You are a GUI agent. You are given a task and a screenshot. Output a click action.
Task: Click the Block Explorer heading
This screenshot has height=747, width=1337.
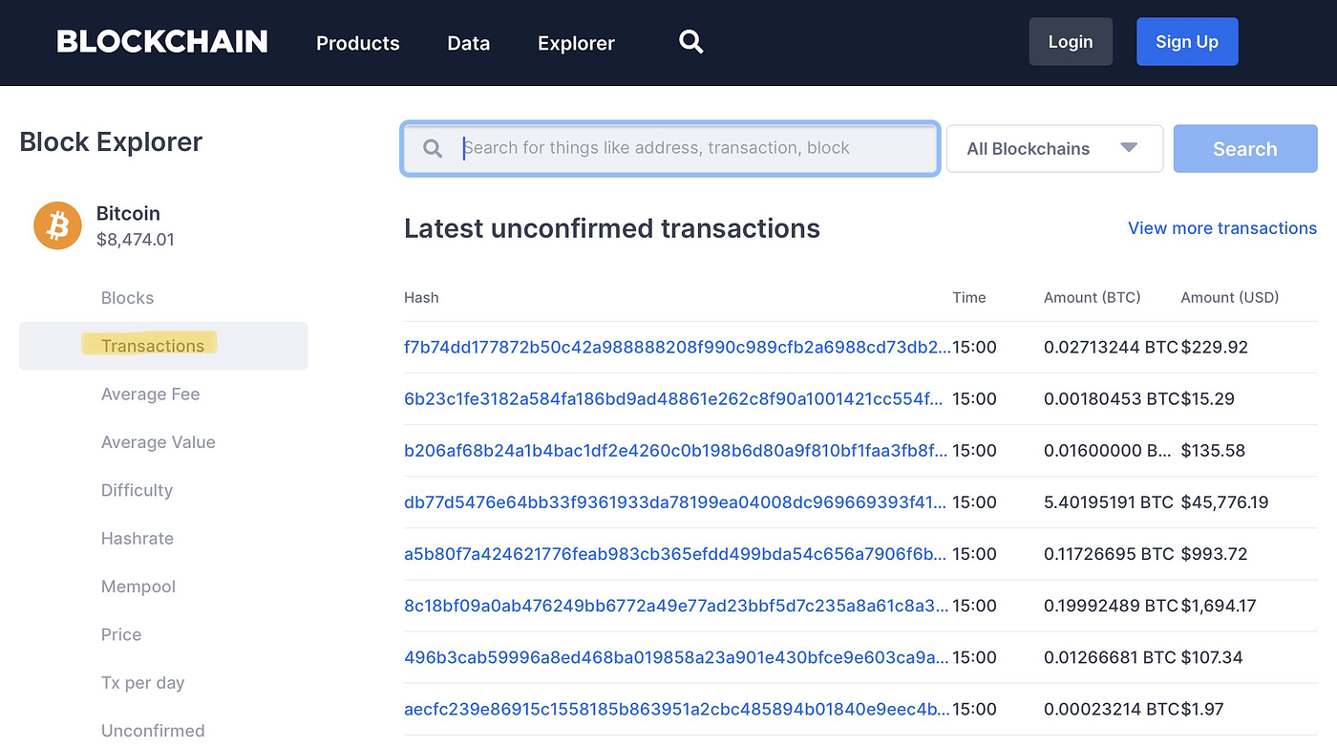pyautogui.click(x=111, y=142)
